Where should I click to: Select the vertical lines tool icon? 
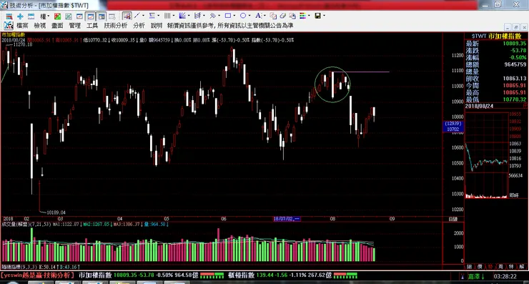(167, 16)
